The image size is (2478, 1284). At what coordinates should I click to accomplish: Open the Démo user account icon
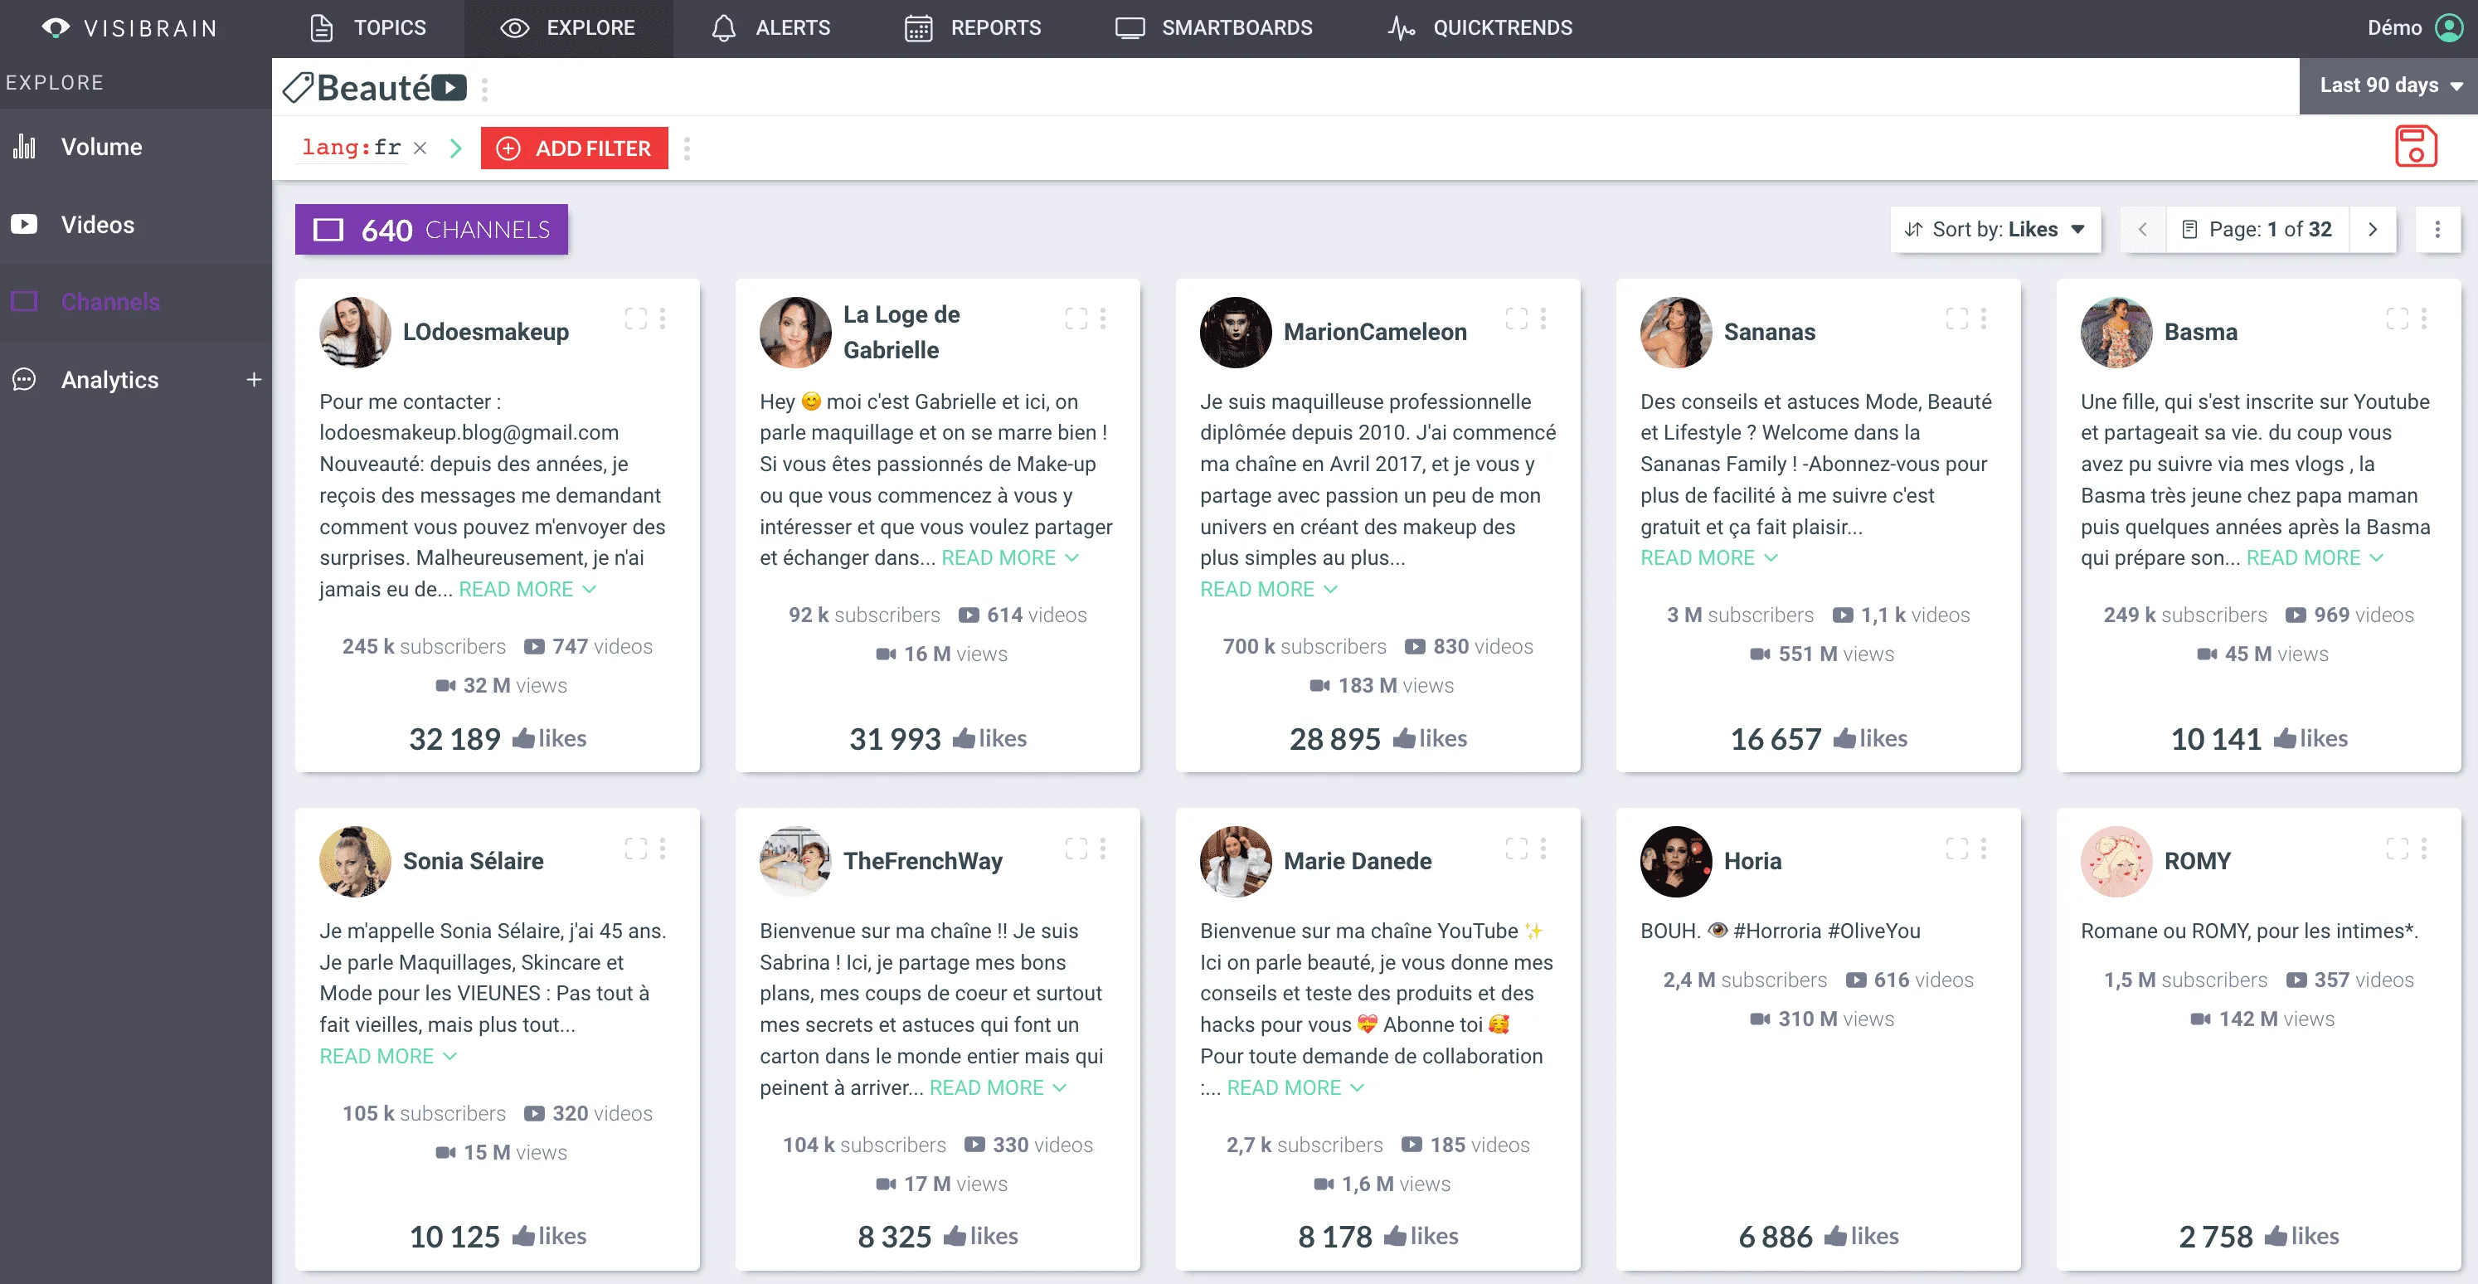[x=2449, y=28]
